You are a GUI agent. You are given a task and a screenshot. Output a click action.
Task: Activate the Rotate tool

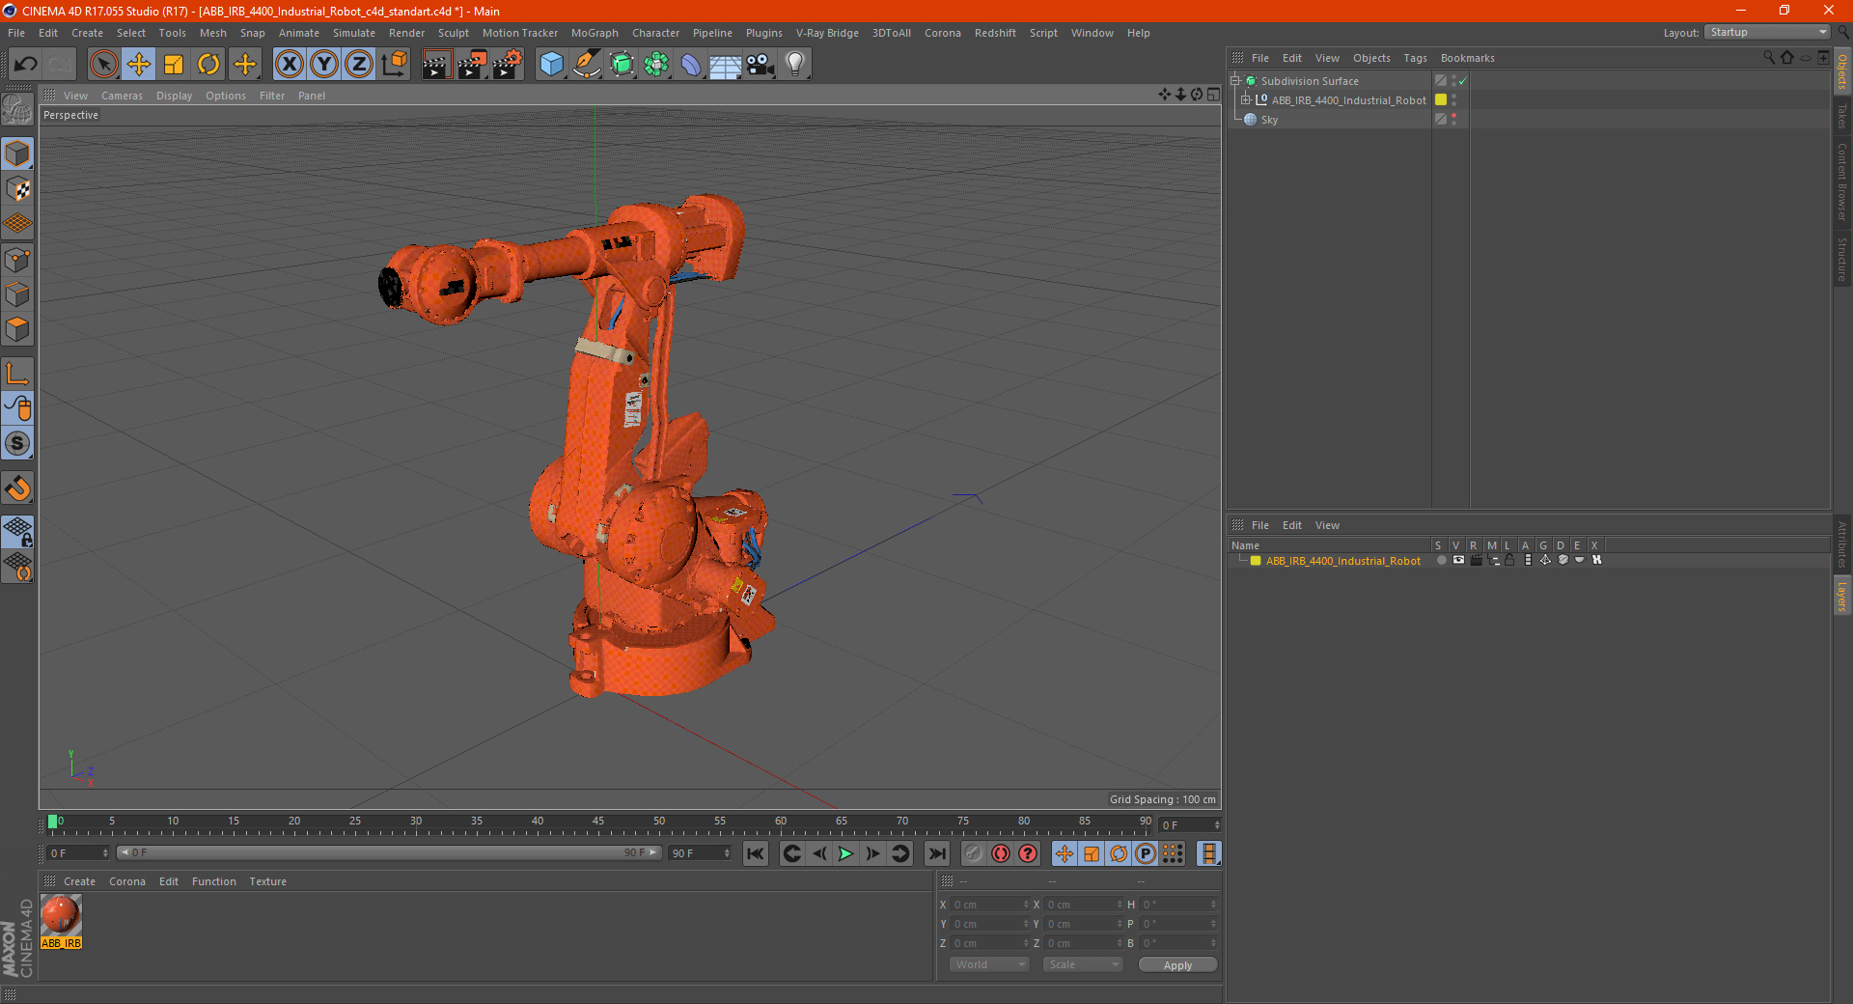click(x=208, y=65)
